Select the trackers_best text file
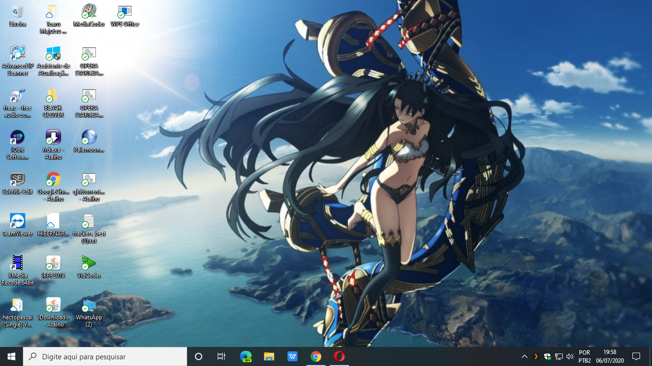The height and width of the screenshot is (366, 652). tap(89, 222)
